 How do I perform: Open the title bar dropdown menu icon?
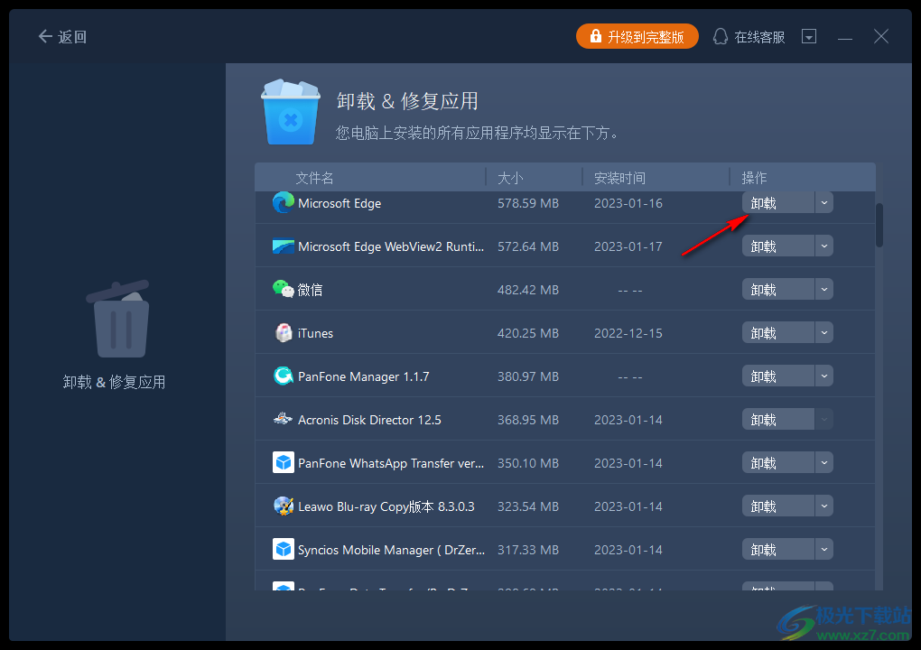(809, 37)
